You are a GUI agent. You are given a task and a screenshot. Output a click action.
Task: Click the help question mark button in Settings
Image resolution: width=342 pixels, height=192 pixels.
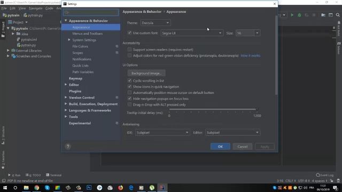tap(68, 147)
